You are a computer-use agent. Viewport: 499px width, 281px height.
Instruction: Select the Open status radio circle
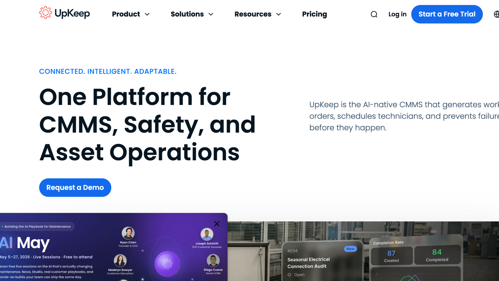click(289, 274)
